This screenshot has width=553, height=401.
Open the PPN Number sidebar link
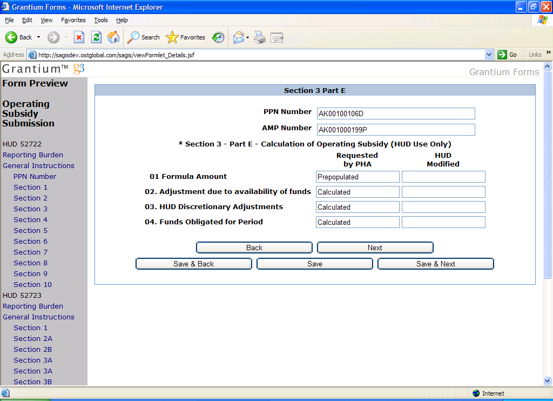coord(35,177)
